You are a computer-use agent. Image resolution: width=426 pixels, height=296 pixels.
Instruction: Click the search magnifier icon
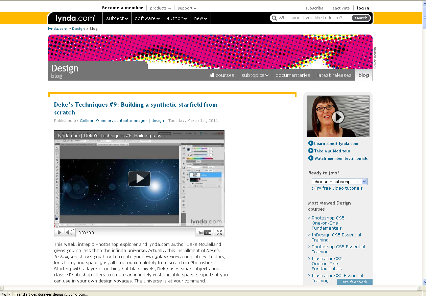pos(274,18)
